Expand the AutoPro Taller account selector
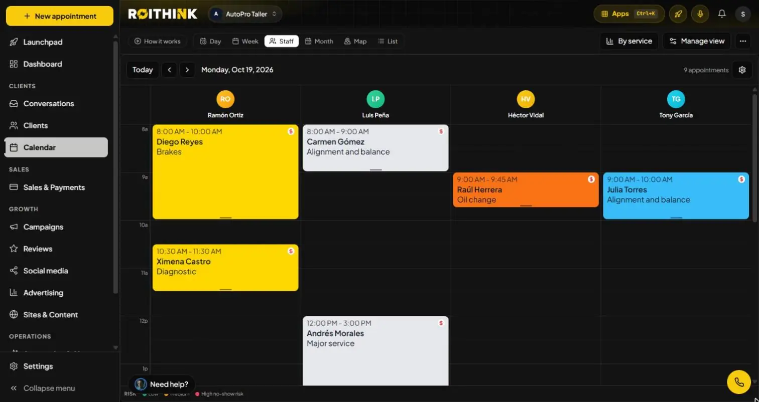This screenshot has width=759, height=402. click(245, 14)
